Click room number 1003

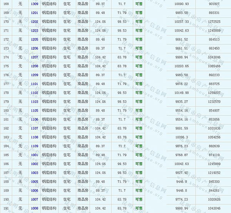35,173
